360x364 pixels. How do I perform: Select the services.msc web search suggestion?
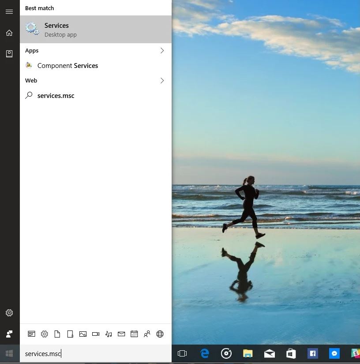coord(56,96)
